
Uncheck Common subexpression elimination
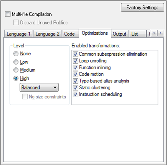click(x=75, y=54)
